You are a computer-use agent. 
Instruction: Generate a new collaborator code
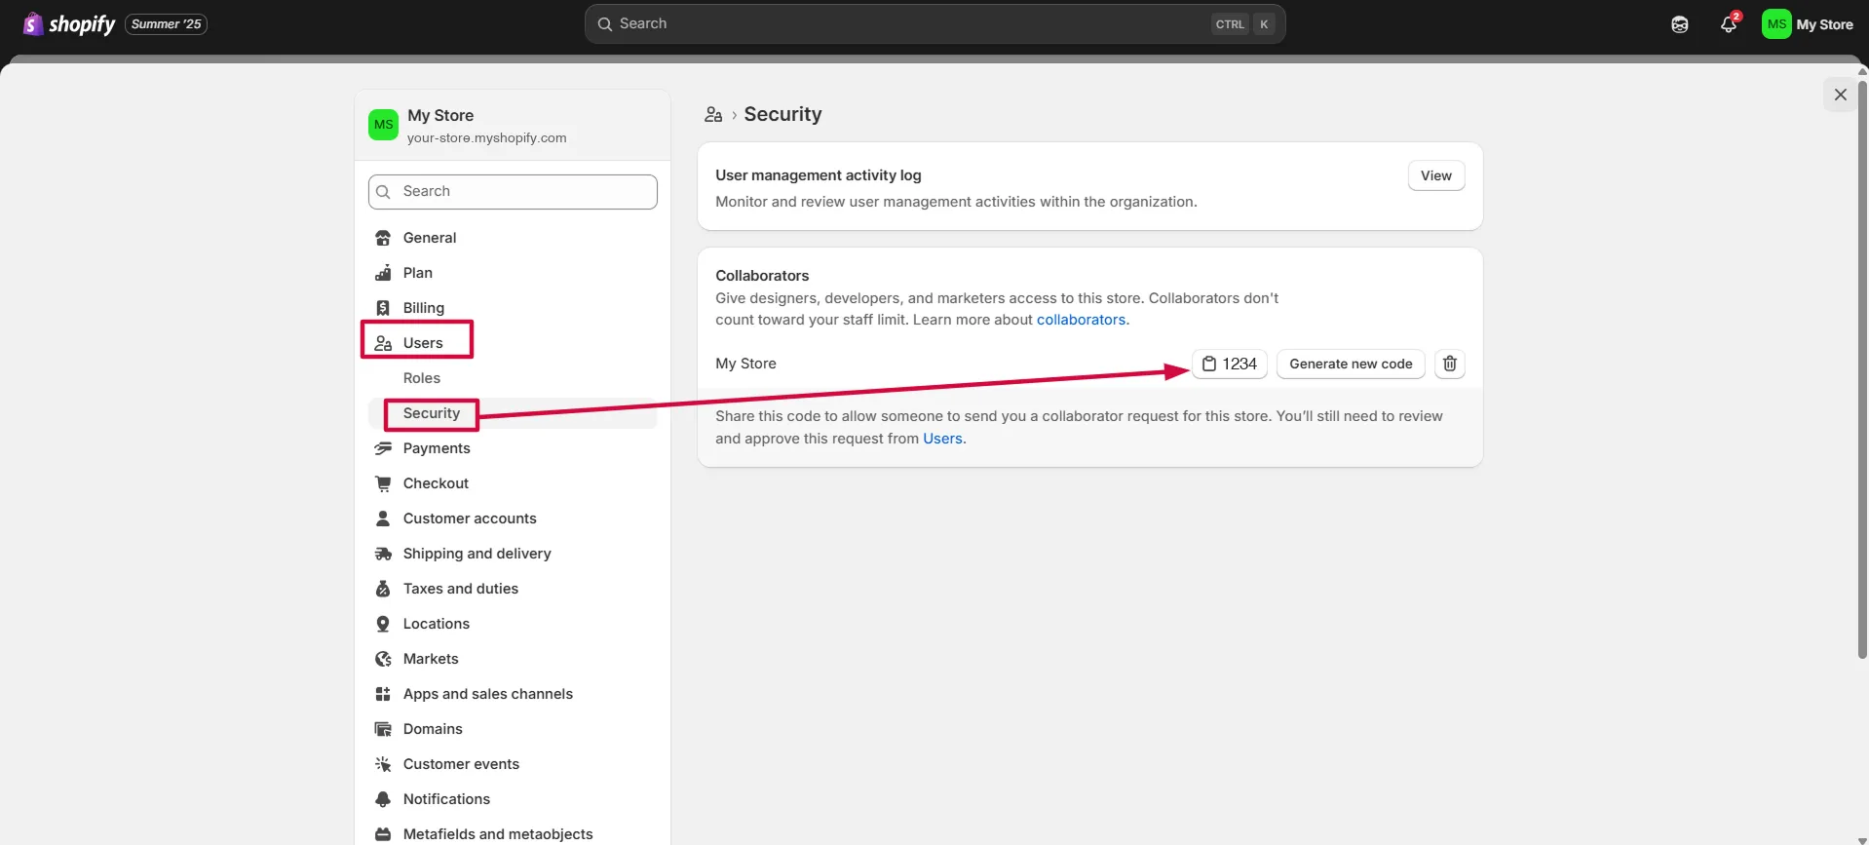[1351, 364]
